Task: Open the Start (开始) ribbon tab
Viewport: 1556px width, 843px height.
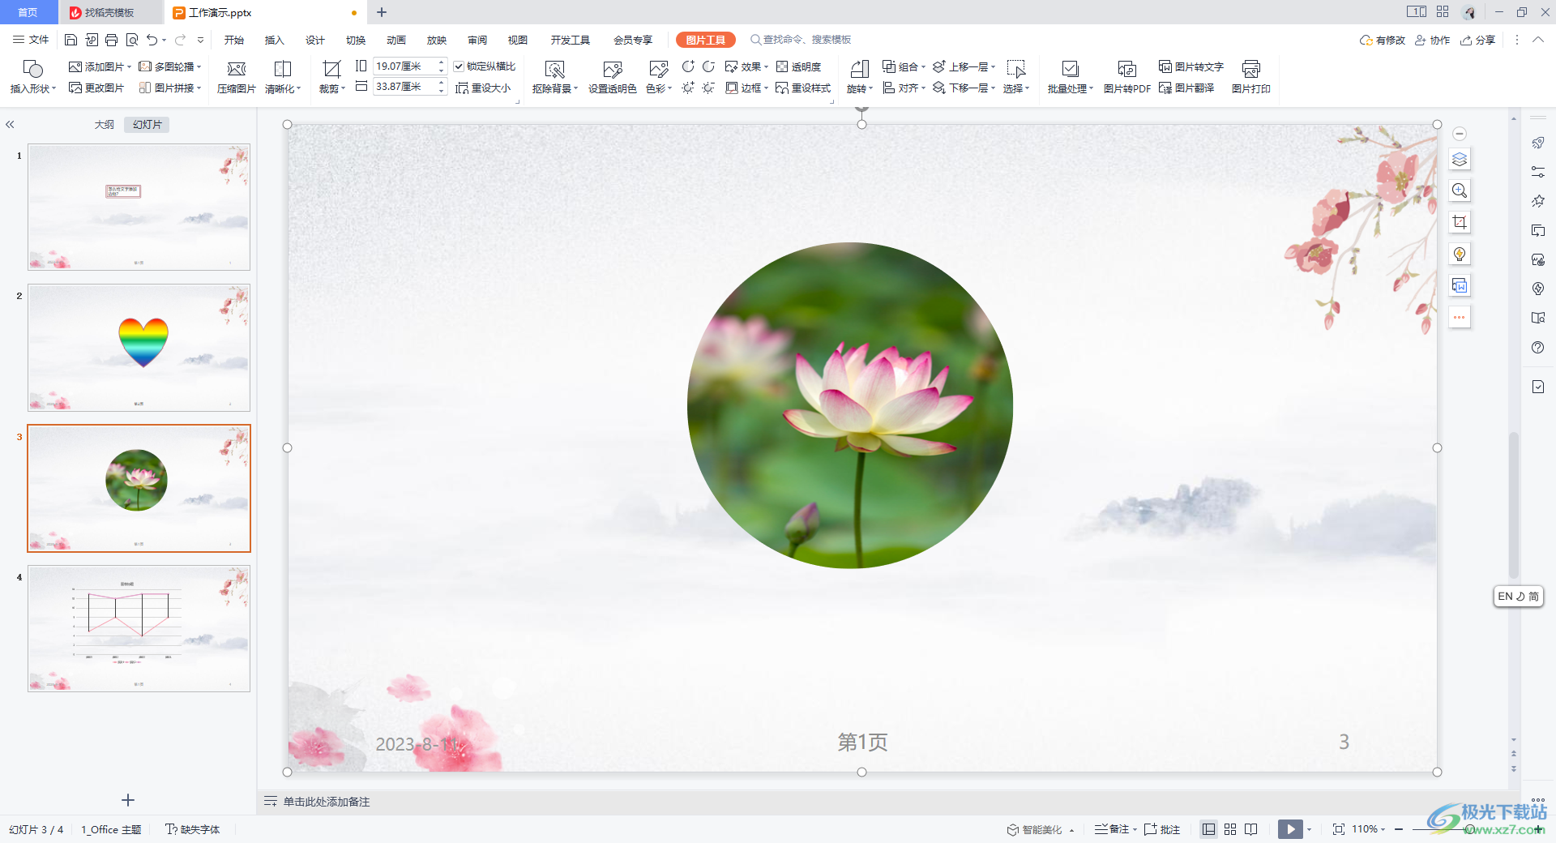Action: [234, 40]
